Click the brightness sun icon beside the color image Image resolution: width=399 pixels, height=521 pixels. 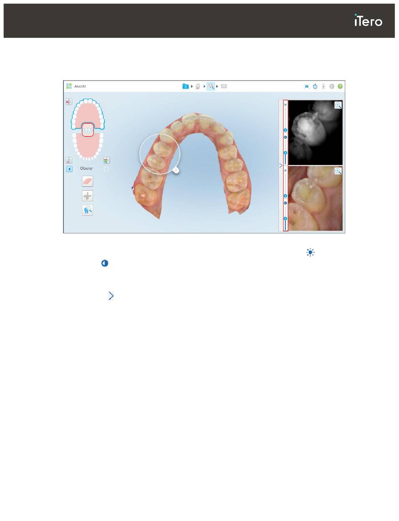click(285, 170)
